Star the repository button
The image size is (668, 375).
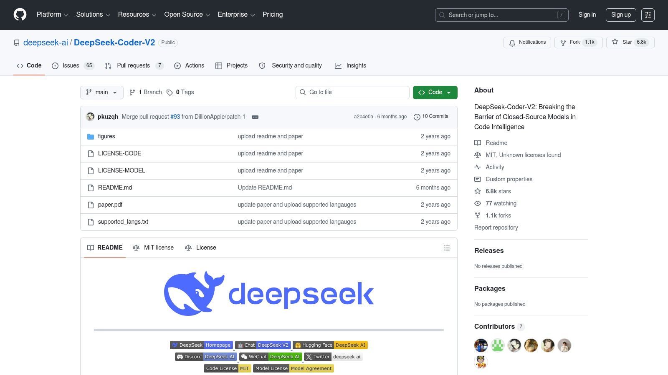click(x=630, y=42)
